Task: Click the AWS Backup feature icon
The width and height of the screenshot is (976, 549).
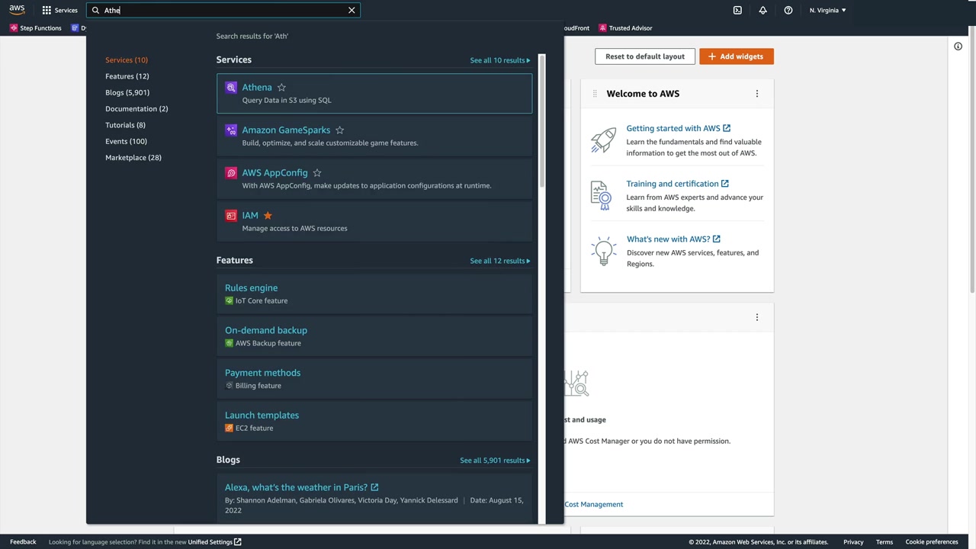Action: tap(229, 343)
